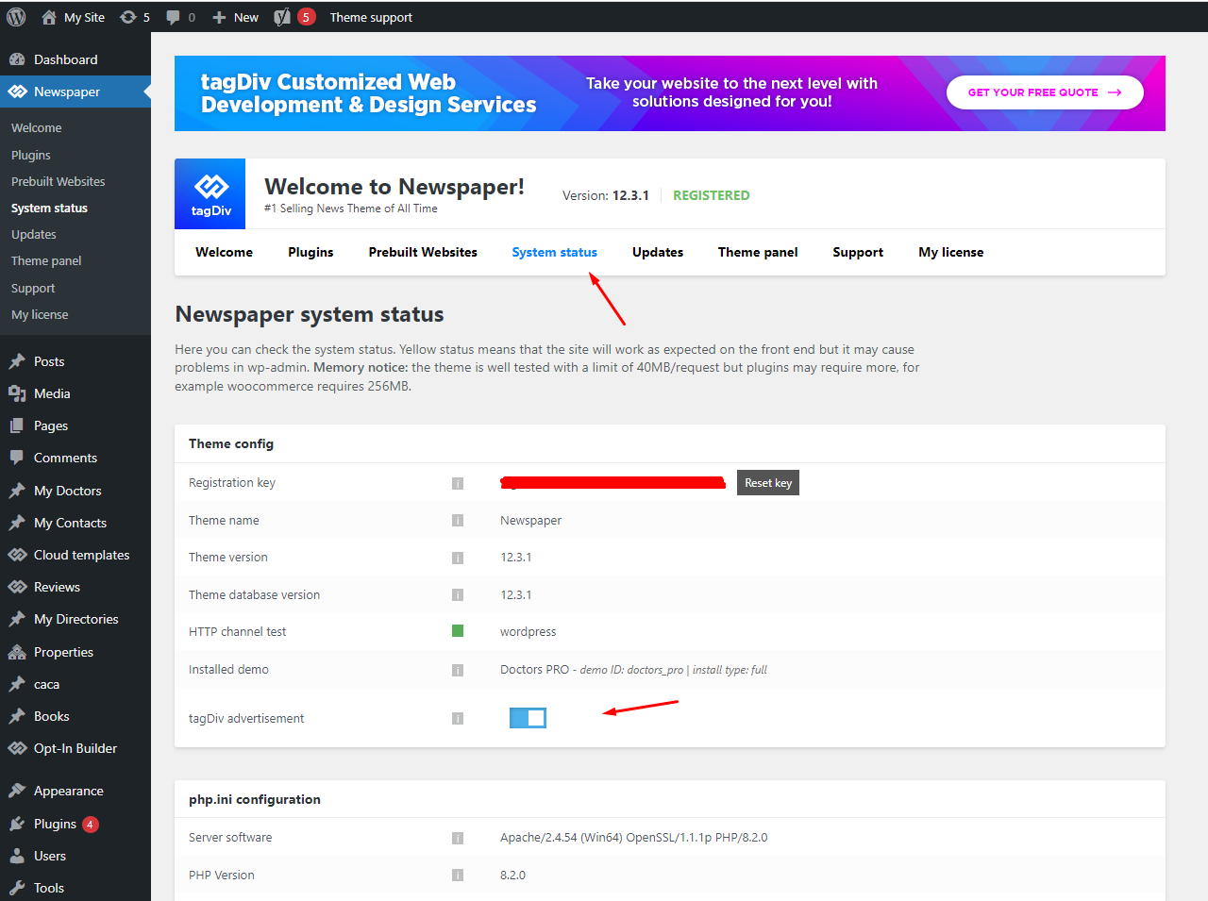This screenshot has width=1208, height=901.
Task: Click Get Your Free Quote button
Action: click(1045, 92)
